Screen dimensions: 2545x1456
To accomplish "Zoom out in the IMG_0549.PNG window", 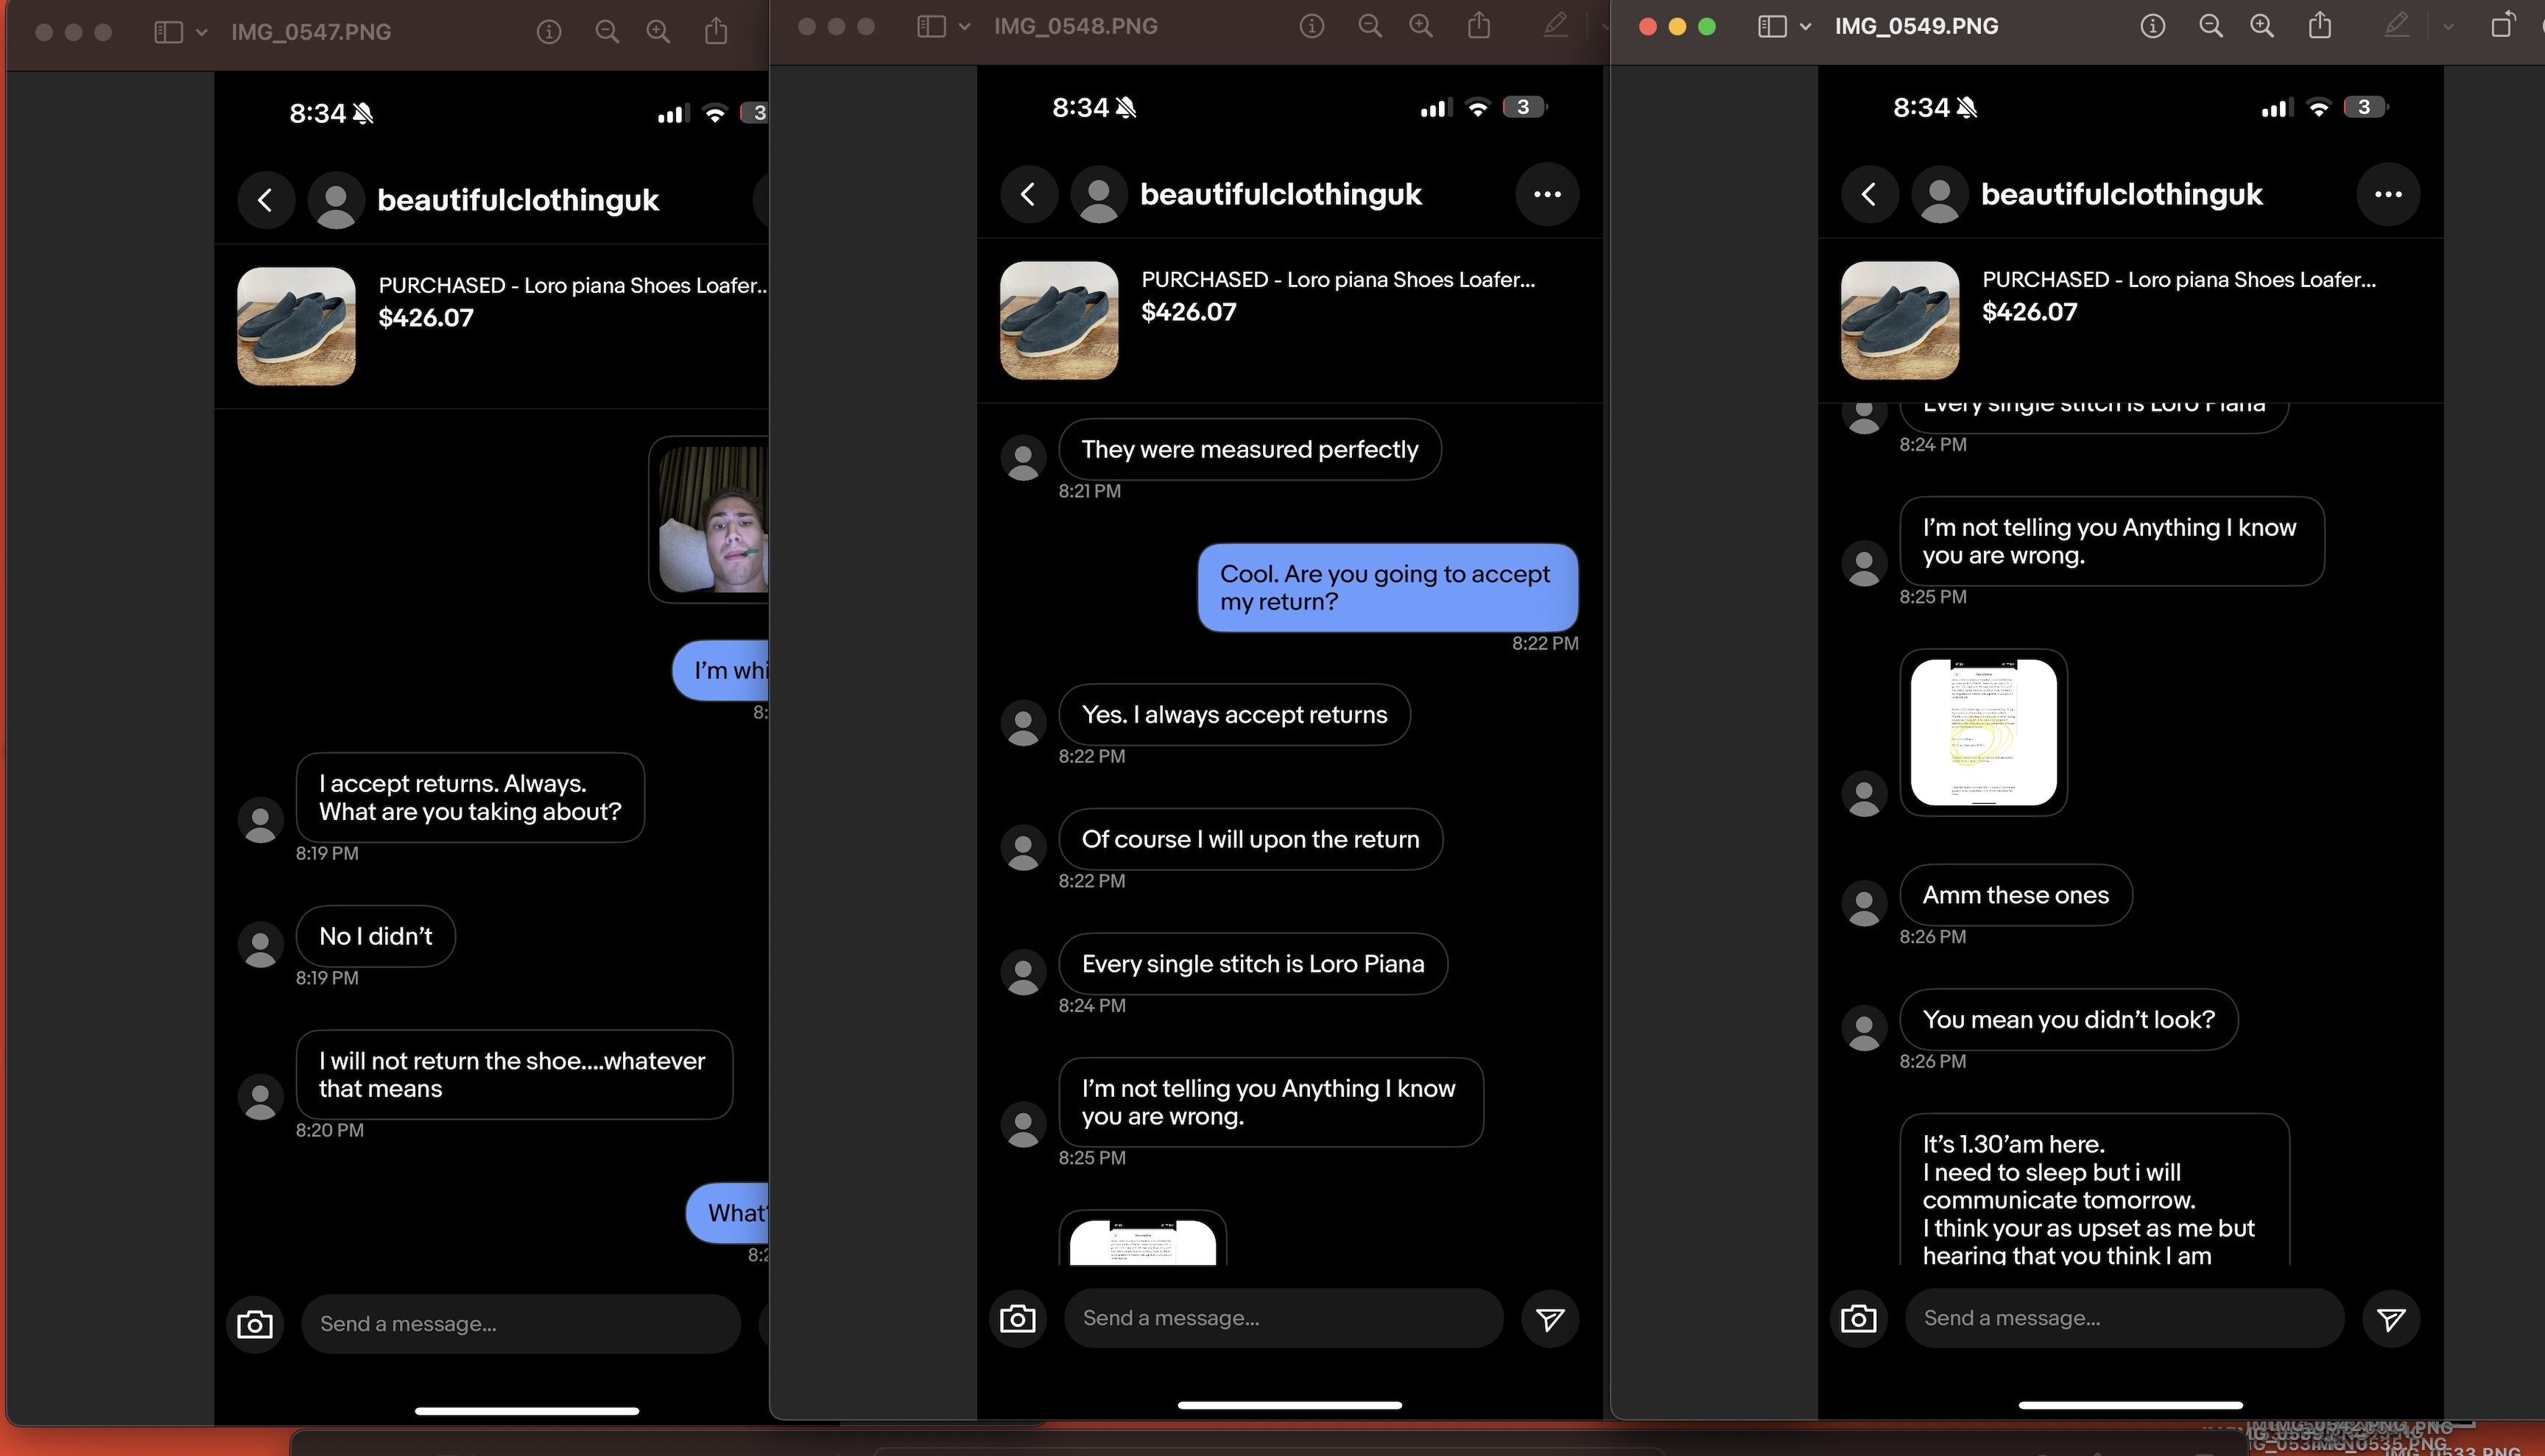I will tap(2211, 26).
